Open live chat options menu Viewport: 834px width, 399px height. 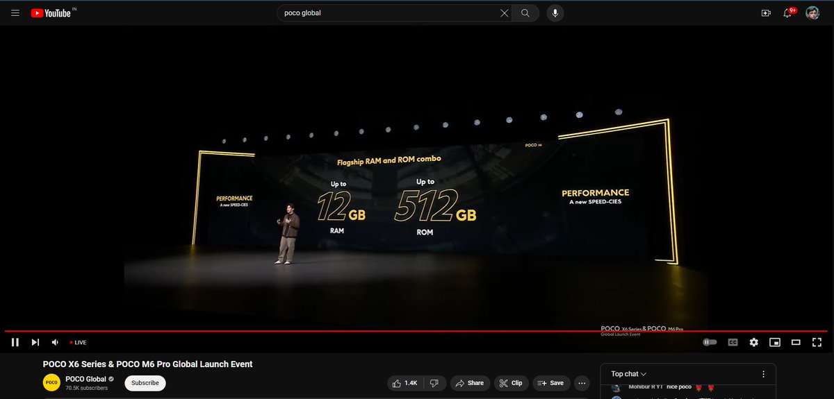point(764,374)
